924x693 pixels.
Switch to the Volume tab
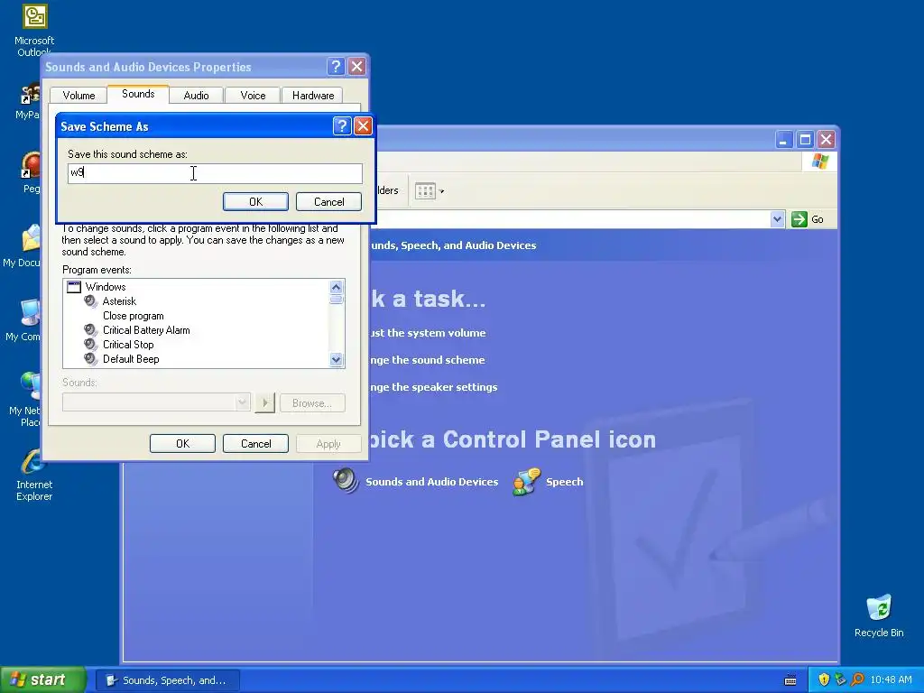tap(79, 96)
